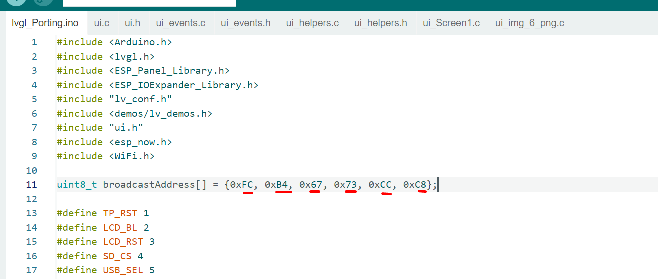Screen dimensions: 658x279
Task: Click the 0xC8 byte value
Action: (415, 185)
